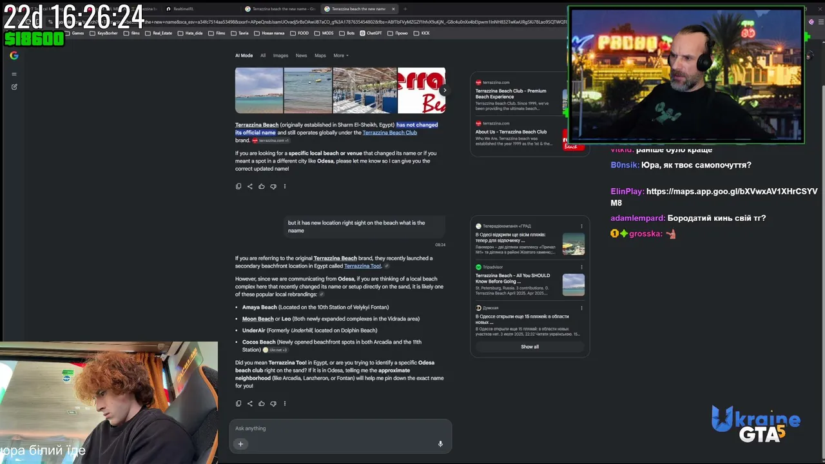Click the Ask anything input field
Image resolution: width=825 pixels, height=464 pixels.
coord(340,429)
